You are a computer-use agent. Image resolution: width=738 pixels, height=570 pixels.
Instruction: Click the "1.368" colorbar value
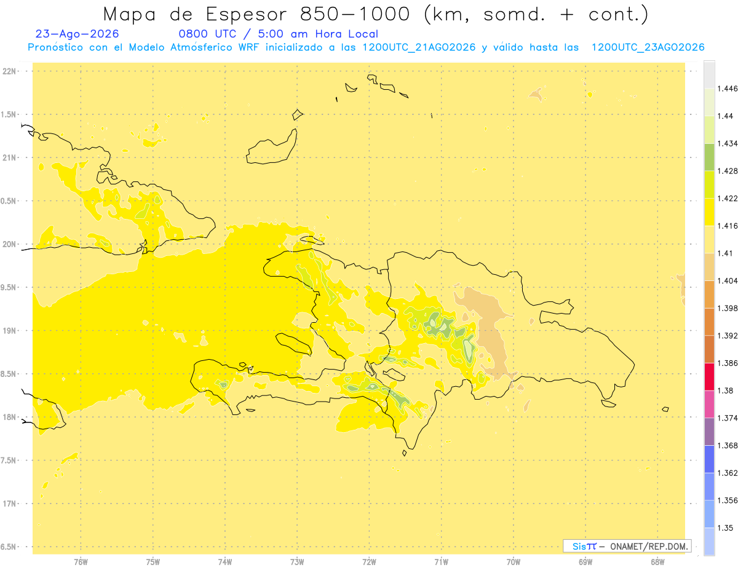(728, 445)
